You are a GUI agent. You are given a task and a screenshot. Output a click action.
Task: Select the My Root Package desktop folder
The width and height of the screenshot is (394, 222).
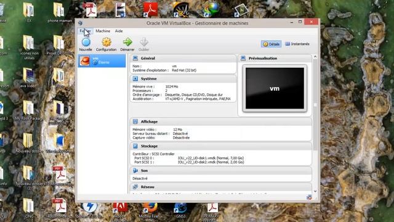tap(29, 110)
